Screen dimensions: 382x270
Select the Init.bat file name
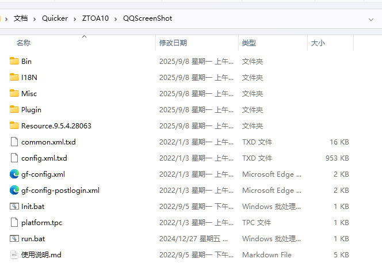[x=33, y=207]
